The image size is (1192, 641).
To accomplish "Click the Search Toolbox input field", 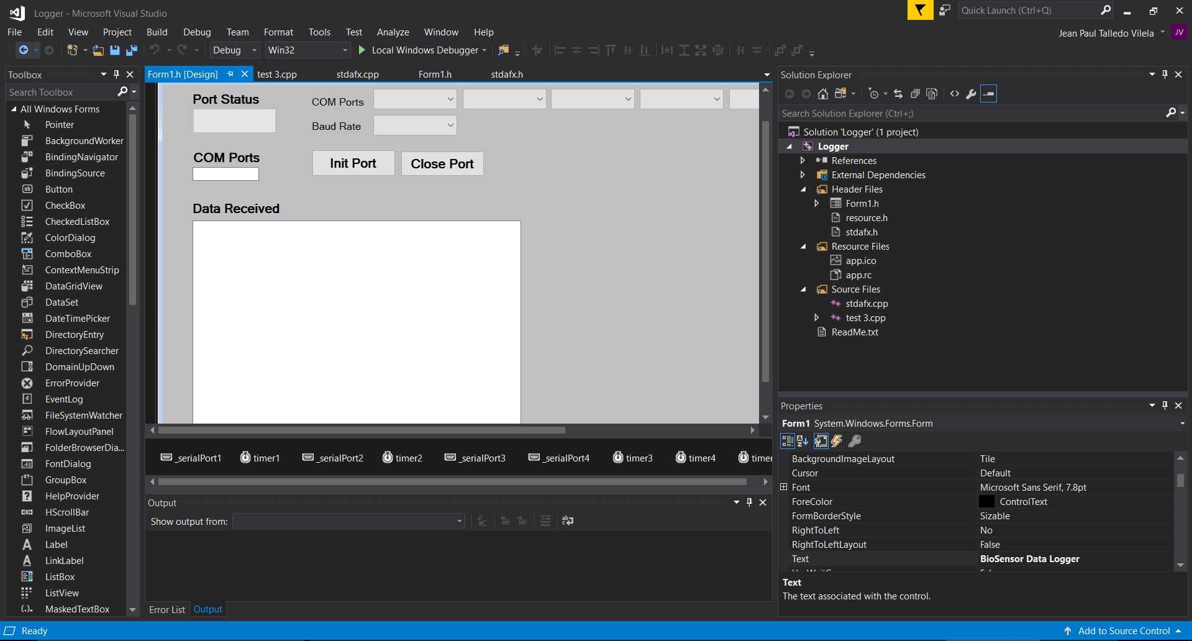I will click(61, 93).
